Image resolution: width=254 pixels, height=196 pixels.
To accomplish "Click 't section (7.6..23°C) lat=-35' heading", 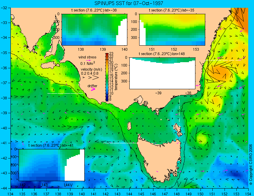I will pyautogui.click(x=172, y=10).
